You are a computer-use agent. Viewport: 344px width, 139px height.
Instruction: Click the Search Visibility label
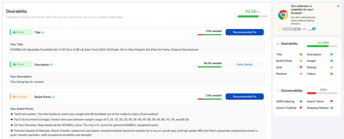pyautogui.click(x=286, y=108)
